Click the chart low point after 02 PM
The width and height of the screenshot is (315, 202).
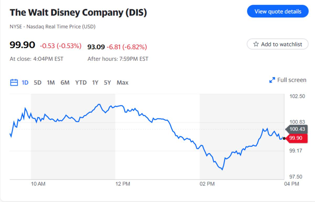(x=222, y=169)
